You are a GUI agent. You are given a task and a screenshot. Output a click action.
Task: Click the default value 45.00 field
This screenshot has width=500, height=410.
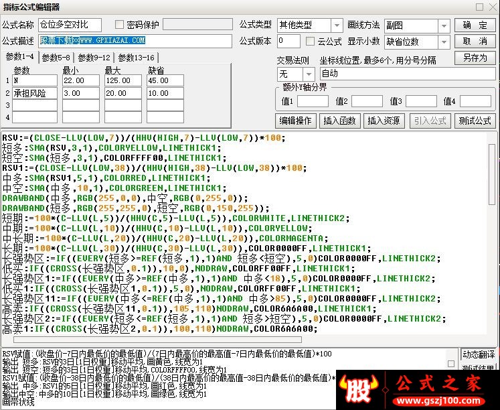[x=165, y=80]
